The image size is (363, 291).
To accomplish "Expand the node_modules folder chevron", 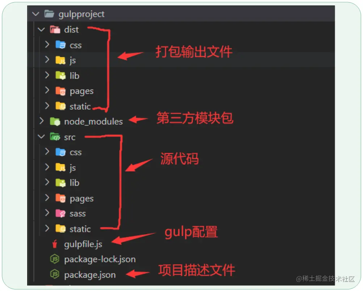I will [x=42, y=121].
